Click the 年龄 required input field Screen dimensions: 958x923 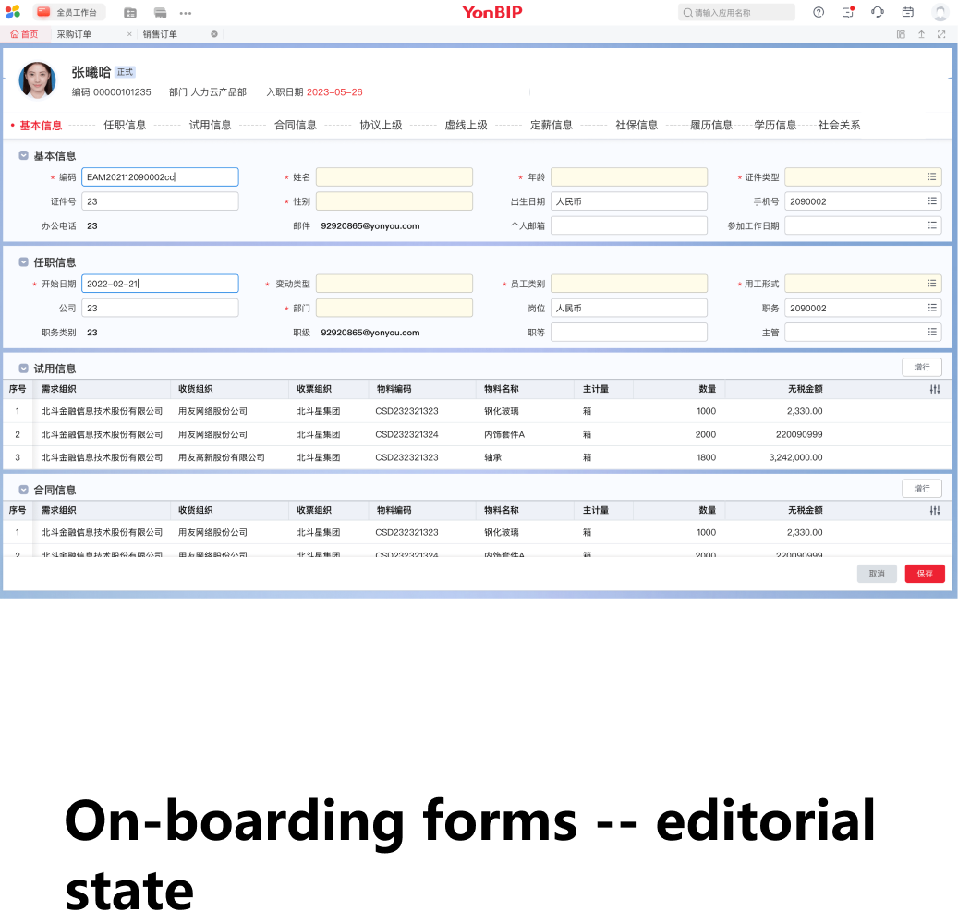click(629, 177)
